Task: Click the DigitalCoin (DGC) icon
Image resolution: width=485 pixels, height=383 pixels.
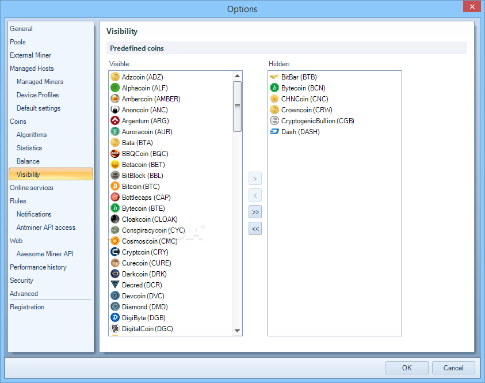Action: click(x=115, y=328)
